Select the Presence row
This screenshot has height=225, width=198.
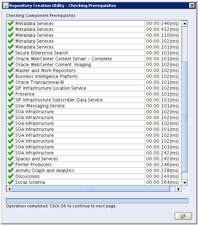94,94
